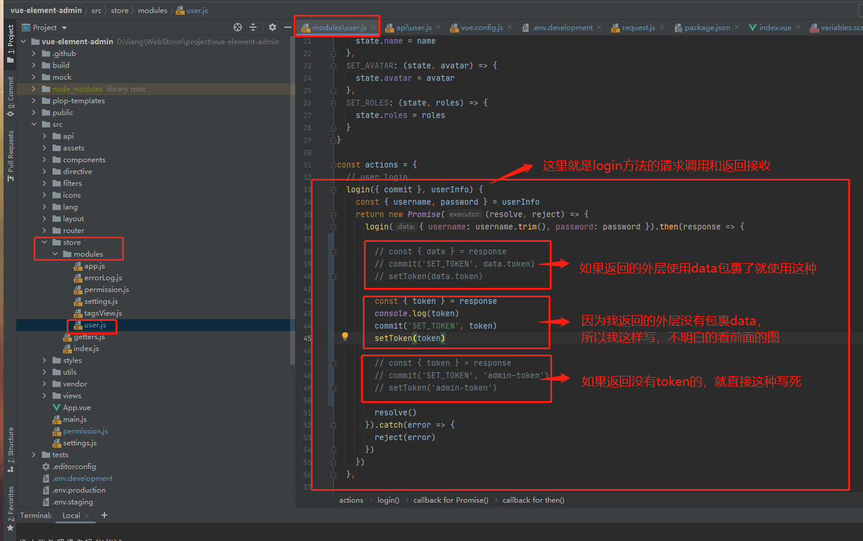Close the Local terminal tab

[x=87, y=516]
